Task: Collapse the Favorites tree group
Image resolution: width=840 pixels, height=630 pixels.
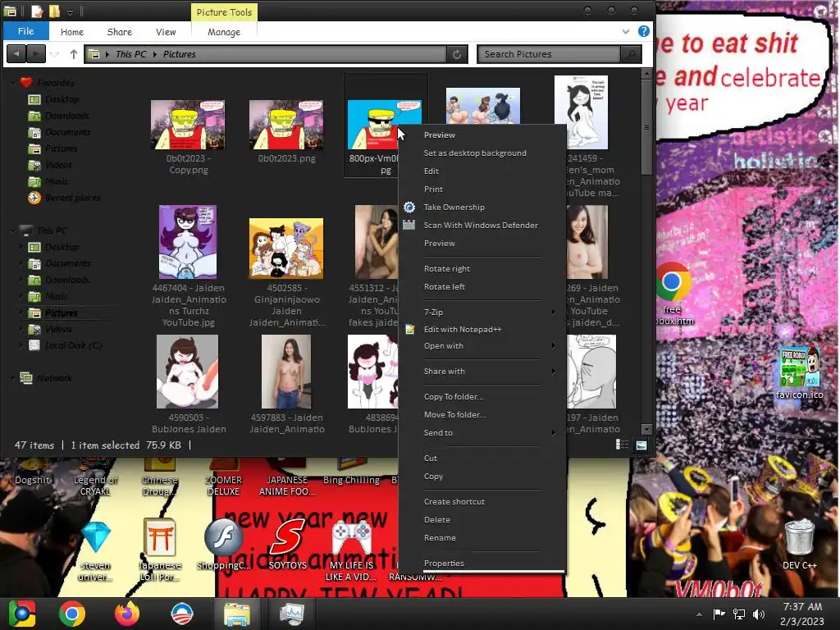Action: [13, 83]
